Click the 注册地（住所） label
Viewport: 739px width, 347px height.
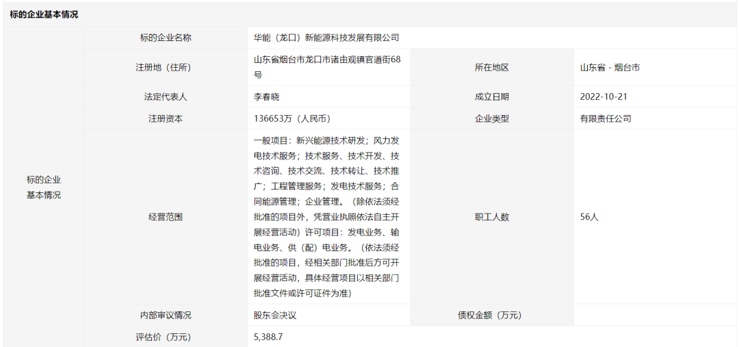click(x=166, y=68)
